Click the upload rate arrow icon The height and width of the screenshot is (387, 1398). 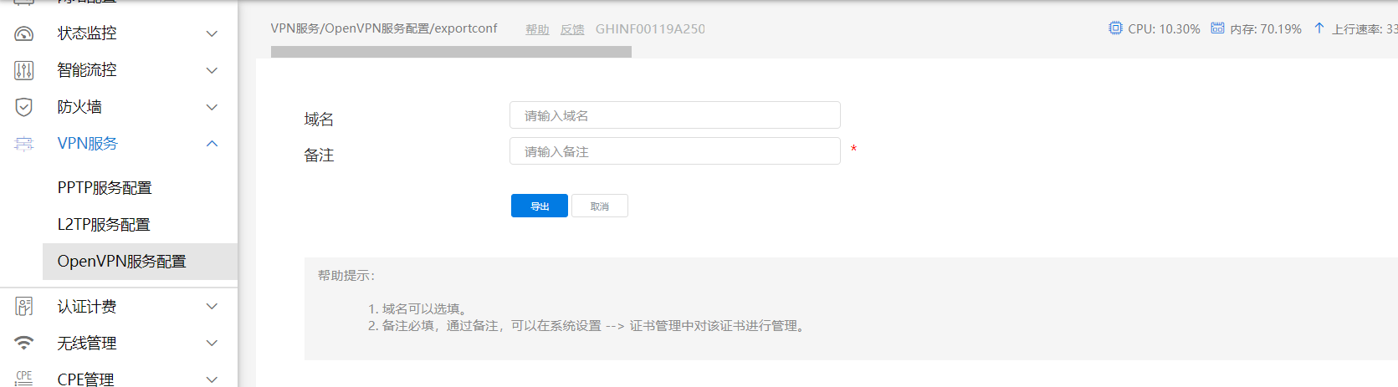(x=1319, y=28)
